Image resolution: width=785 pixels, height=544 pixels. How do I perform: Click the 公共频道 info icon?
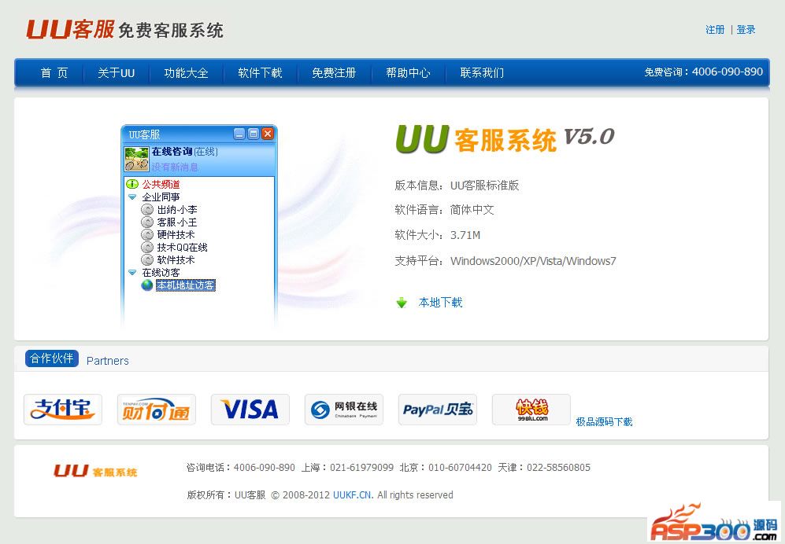pyautogui.click(x=132, y=184)
